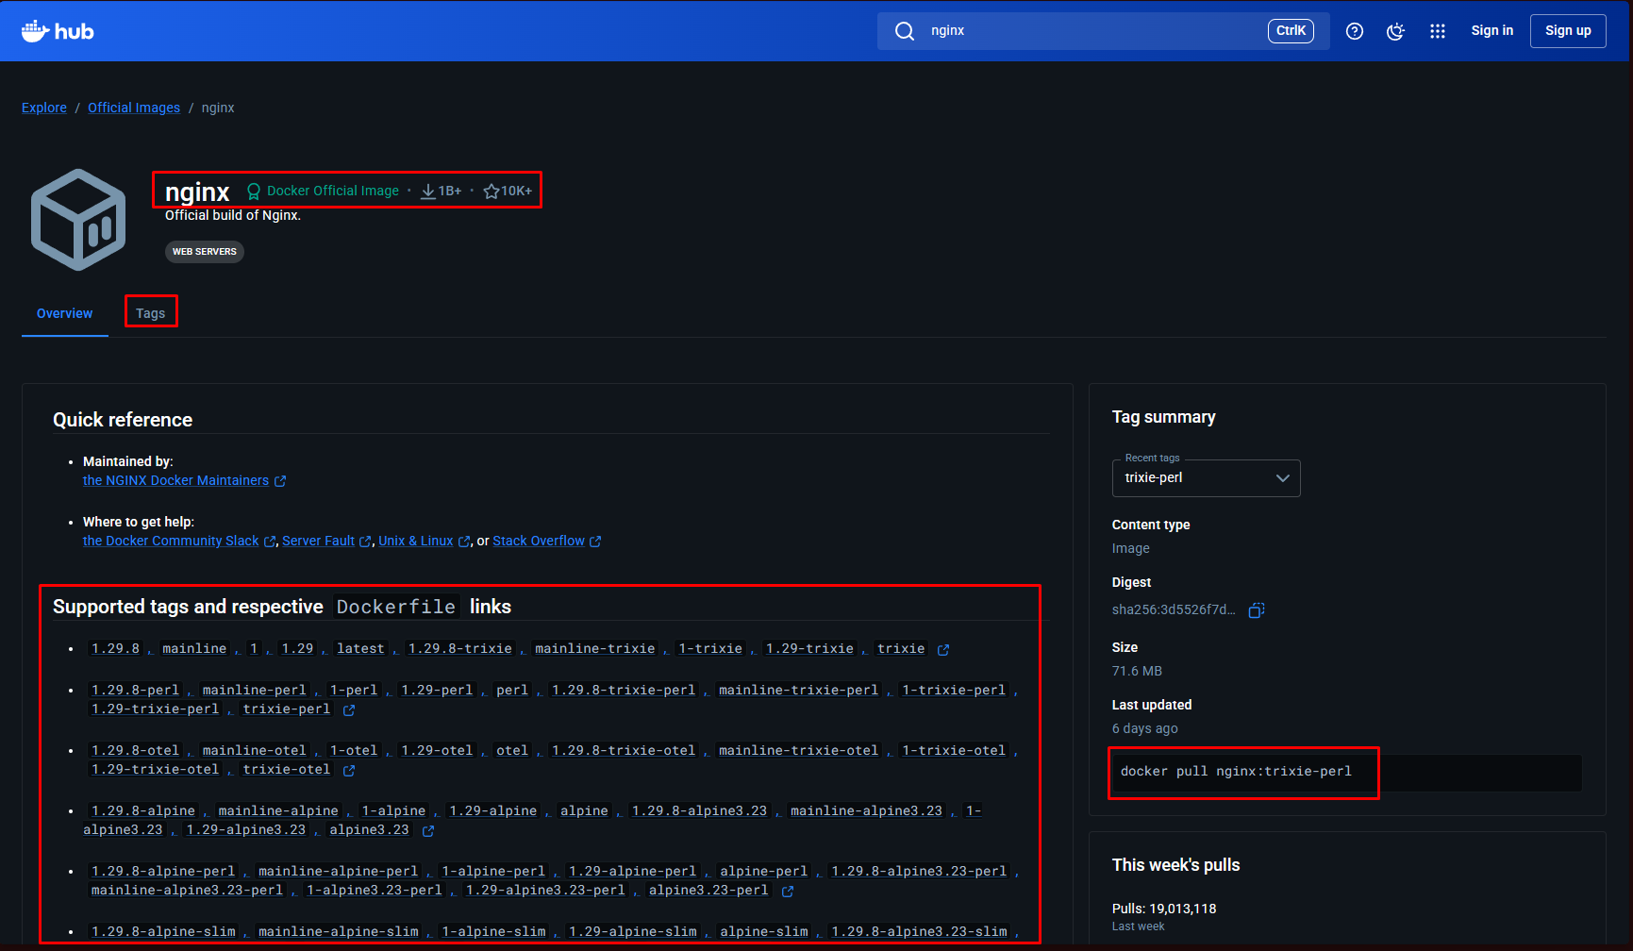
Task: Click the 6 days ago value
Action: click(x=1144, y=728)
